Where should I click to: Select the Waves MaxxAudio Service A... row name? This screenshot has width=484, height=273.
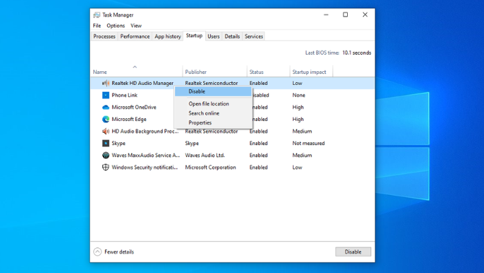click(146, 156)
